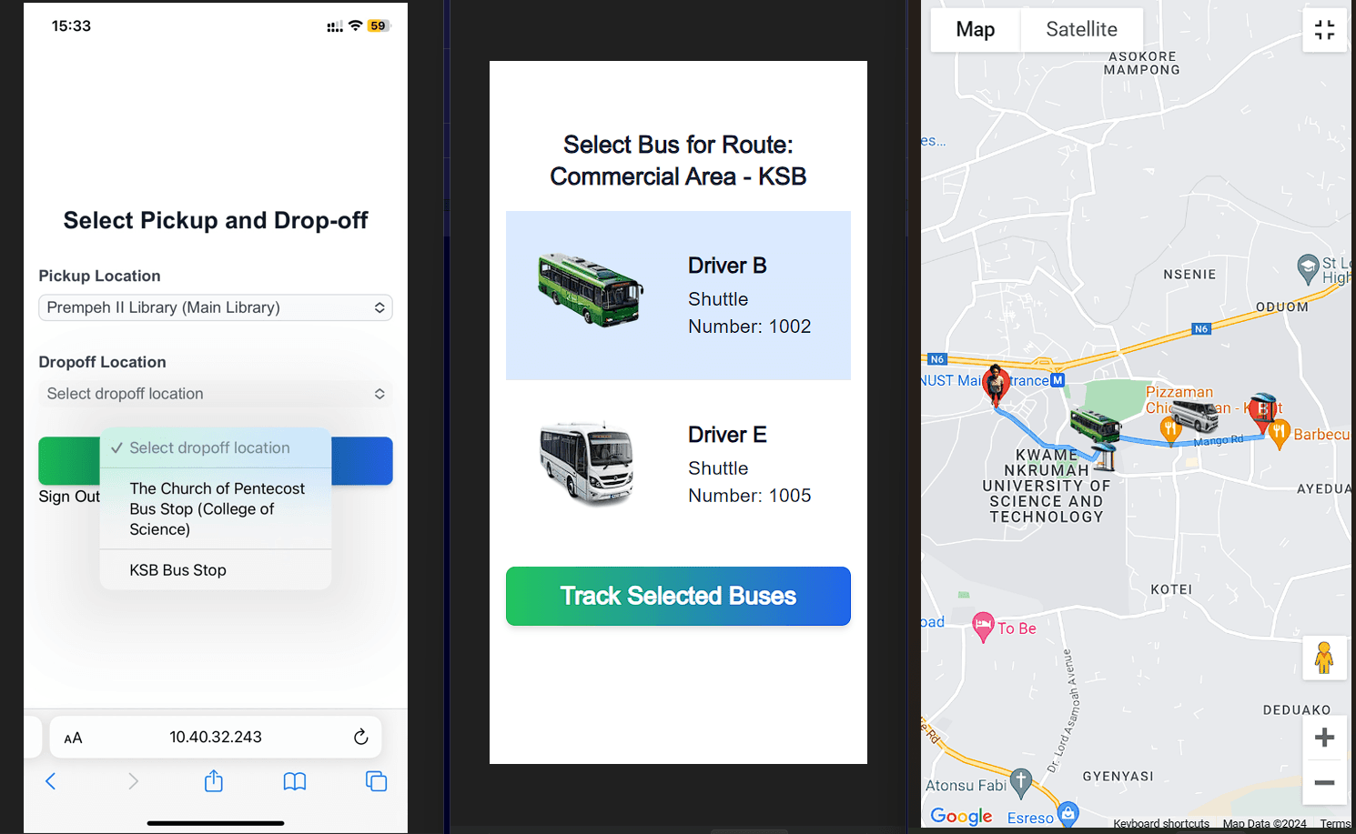Click the Sign Out link

pos(69,497)
